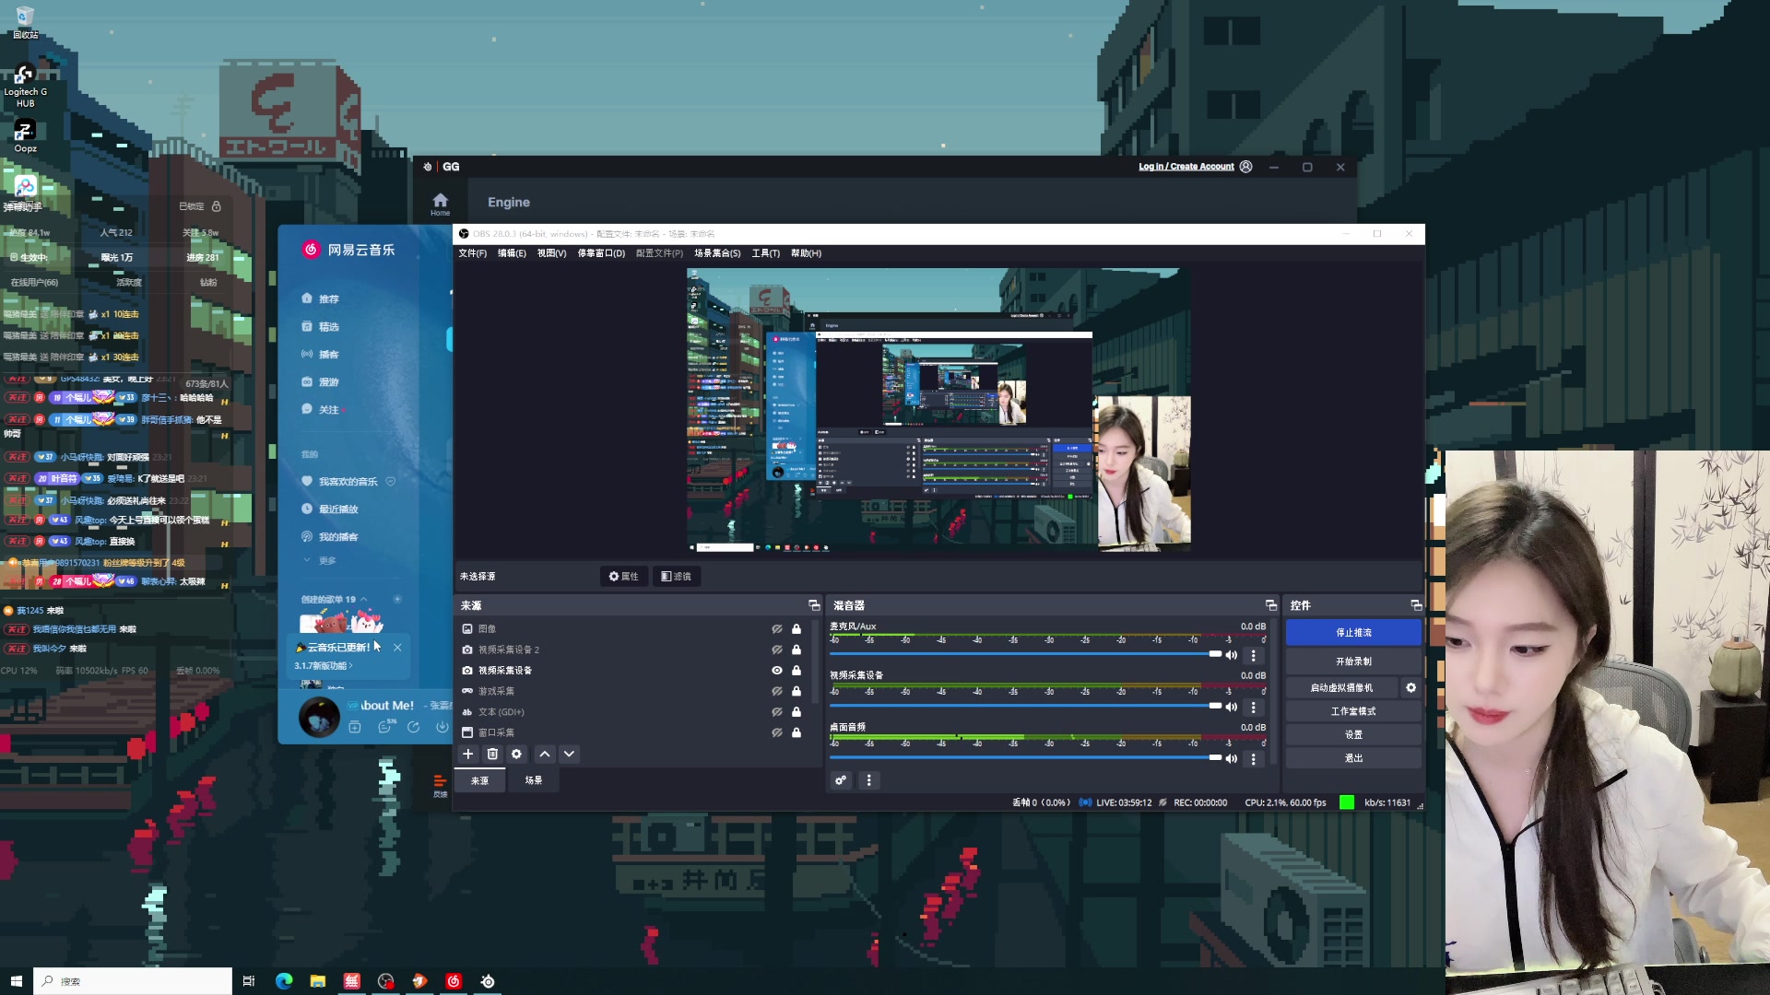Show the 游戏采集 source

pos(777,691)
